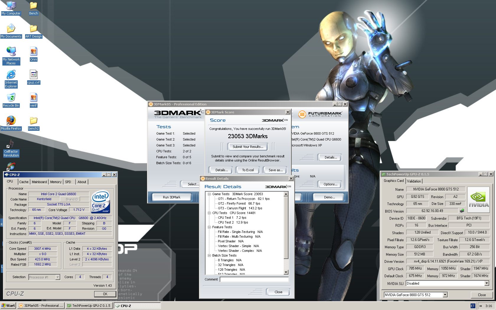Screen dimensions: 496x310
Task: Open the bench2 folder icon
Action: point(33,123)
